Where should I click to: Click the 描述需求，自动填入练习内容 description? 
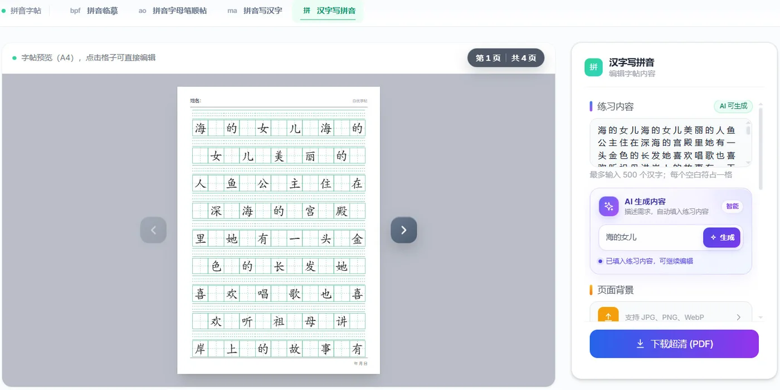point(666,212)
